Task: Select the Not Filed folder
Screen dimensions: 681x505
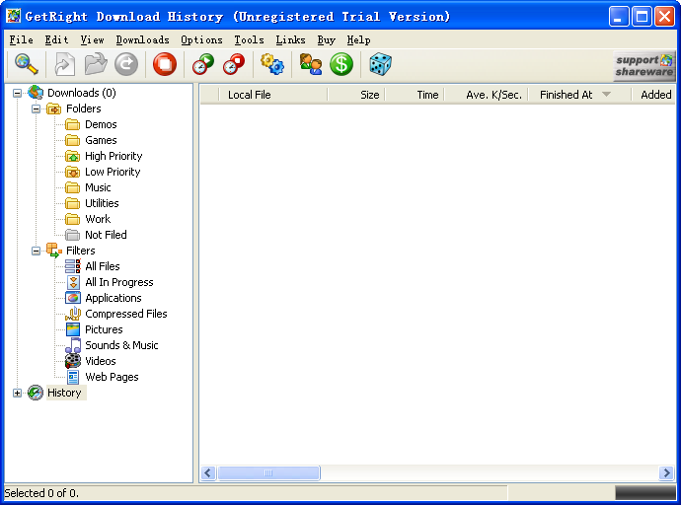Action: point(106,235)
